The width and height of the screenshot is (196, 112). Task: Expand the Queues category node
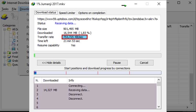[x=5, y=65]
